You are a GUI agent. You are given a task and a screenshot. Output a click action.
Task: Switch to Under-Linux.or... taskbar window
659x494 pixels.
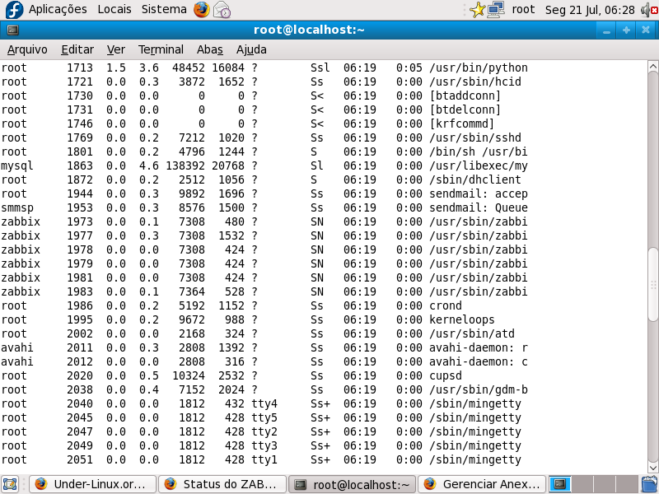(93, 484)
